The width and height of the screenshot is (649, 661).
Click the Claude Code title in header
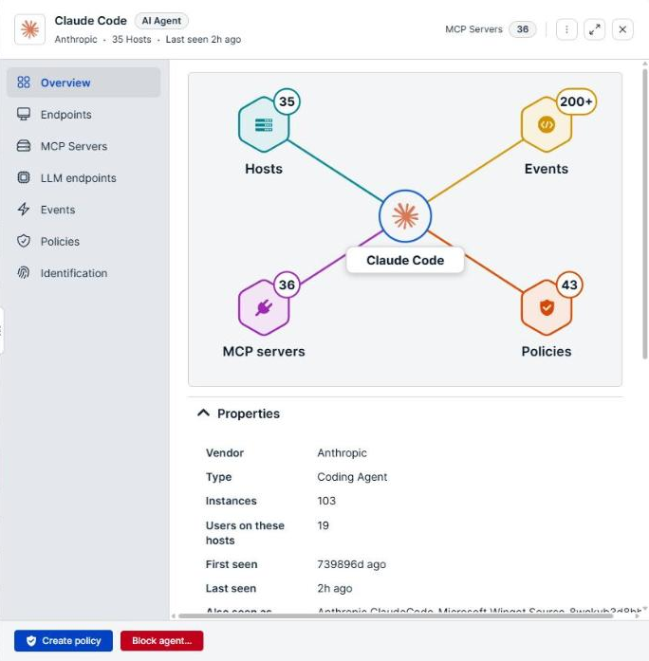pos(91,21)
